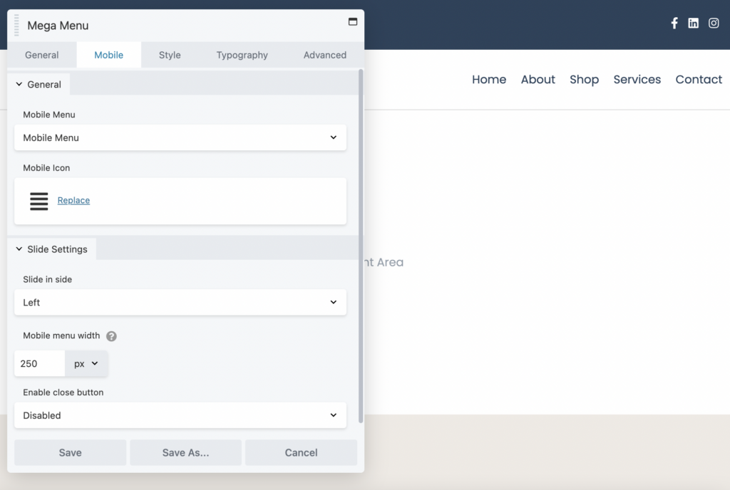
Task: Change the px unit selector
Action: [86, 363]
